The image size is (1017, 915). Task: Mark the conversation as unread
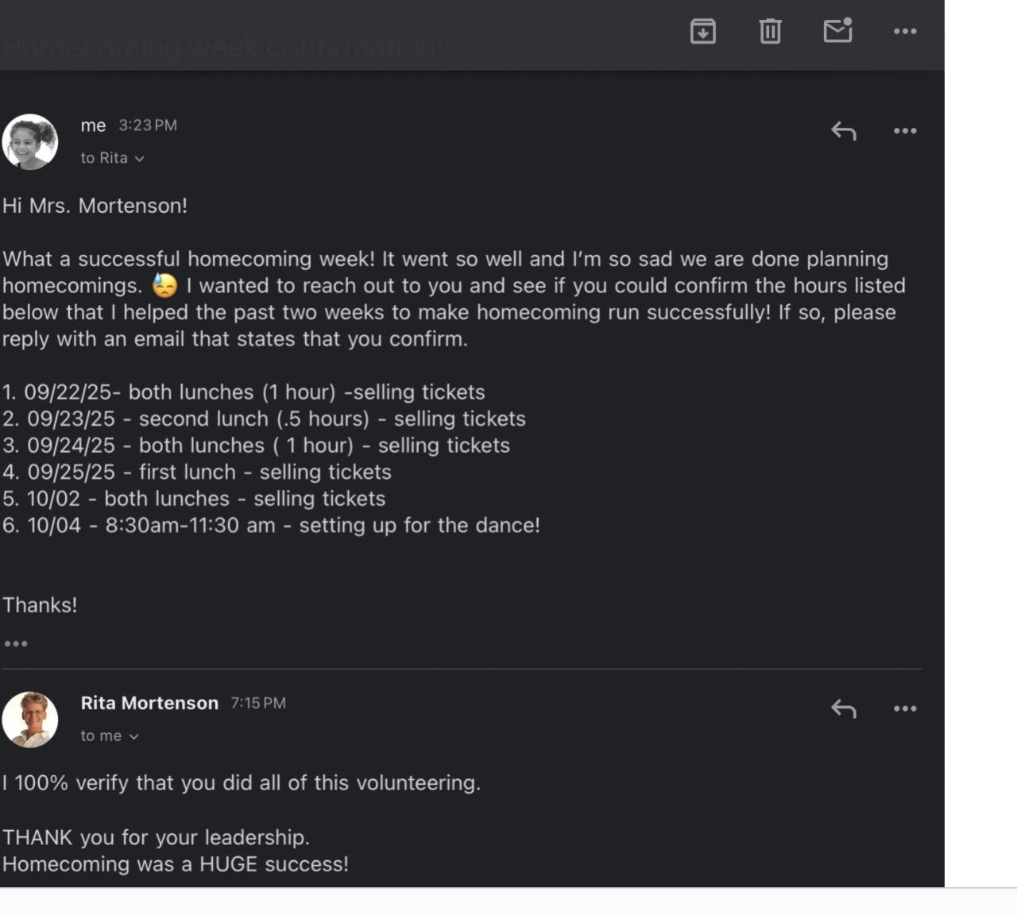point(837,31)
